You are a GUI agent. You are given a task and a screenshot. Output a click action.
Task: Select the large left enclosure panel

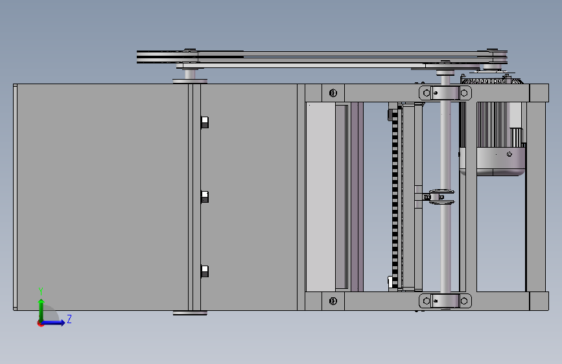pos(102,197)
